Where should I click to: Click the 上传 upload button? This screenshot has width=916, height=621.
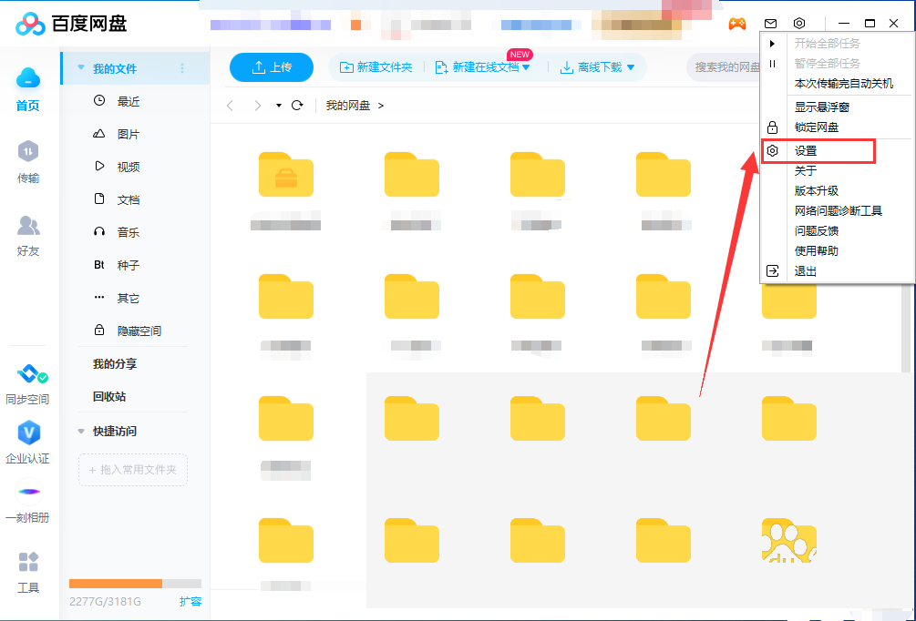tap(272, 67)
